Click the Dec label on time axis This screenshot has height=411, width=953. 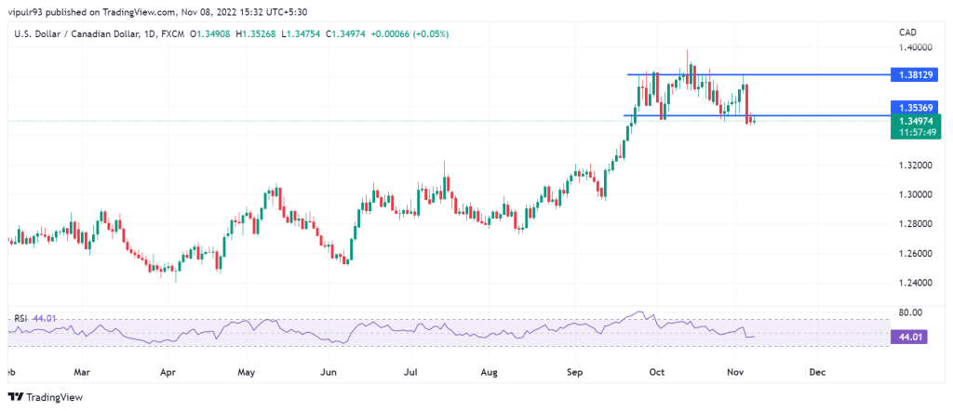818,371
